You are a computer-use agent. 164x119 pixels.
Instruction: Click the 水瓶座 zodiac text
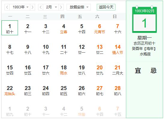coord(145,54)
